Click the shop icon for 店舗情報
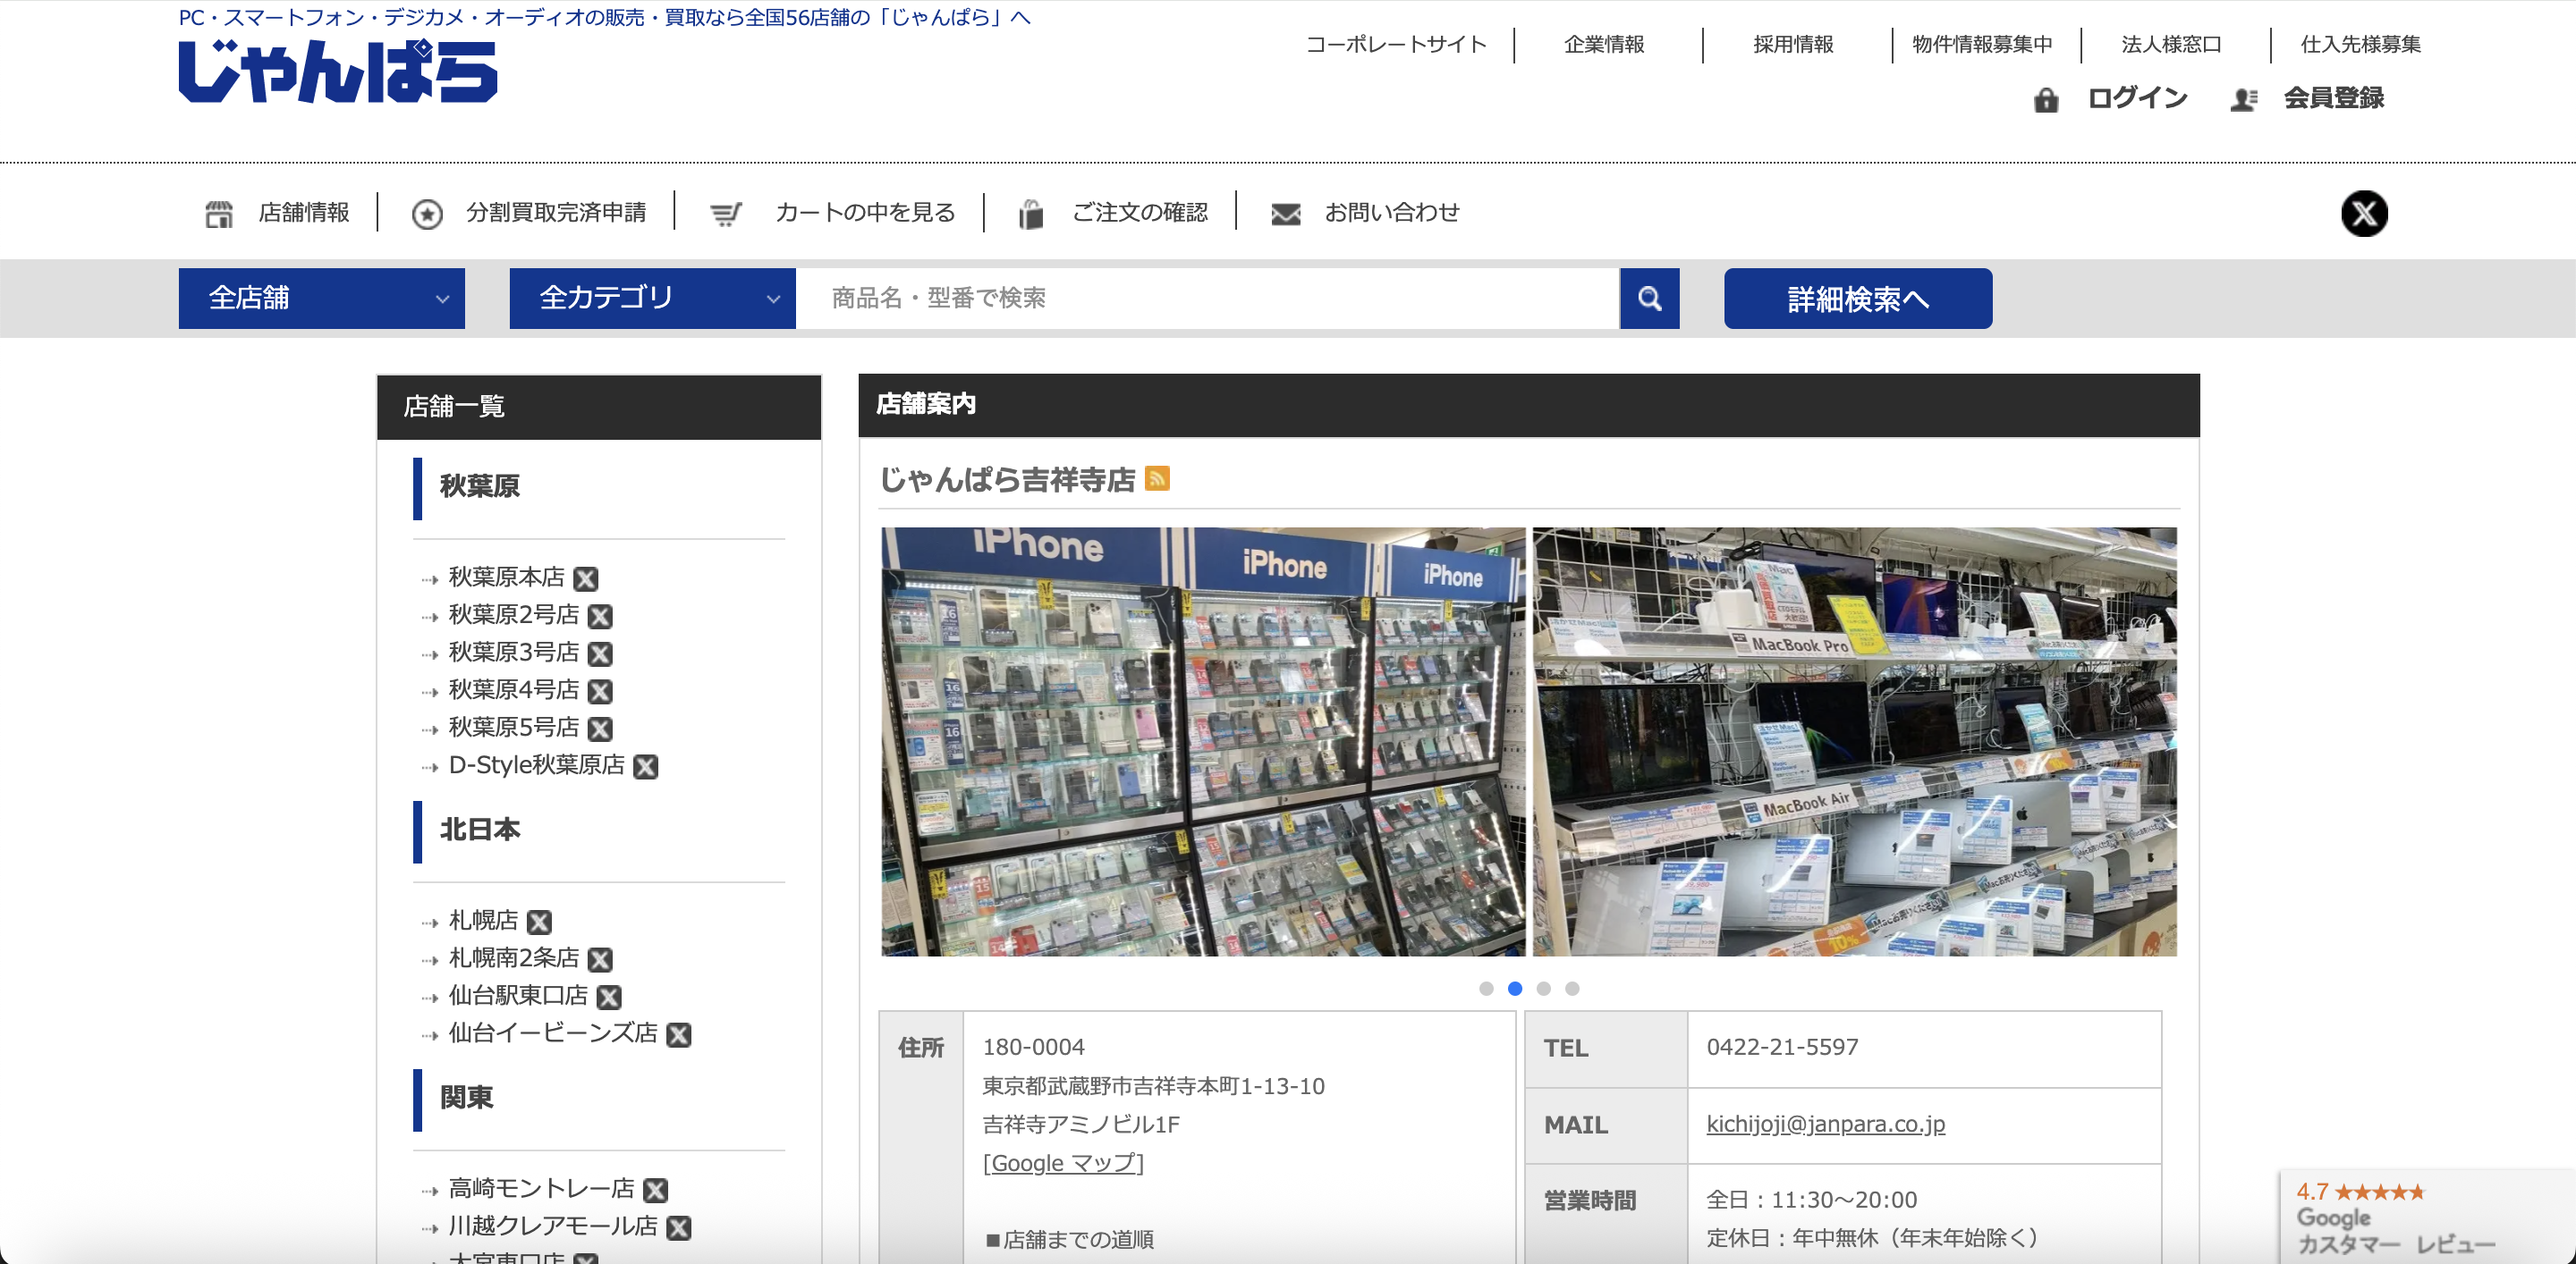The width and height of the screenshot is (2576, 1264). click(x=219, y=213)
